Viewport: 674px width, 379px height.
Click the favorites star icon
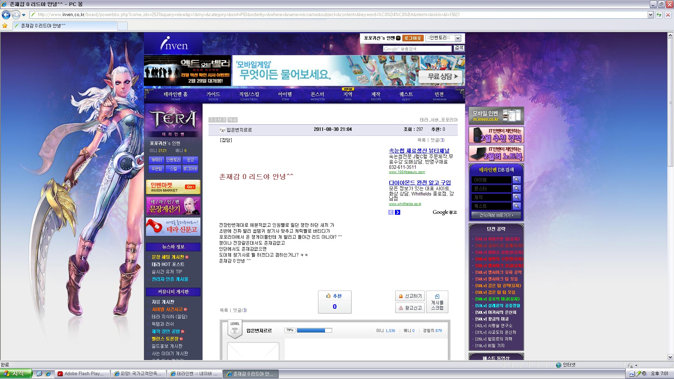(5, 26)
